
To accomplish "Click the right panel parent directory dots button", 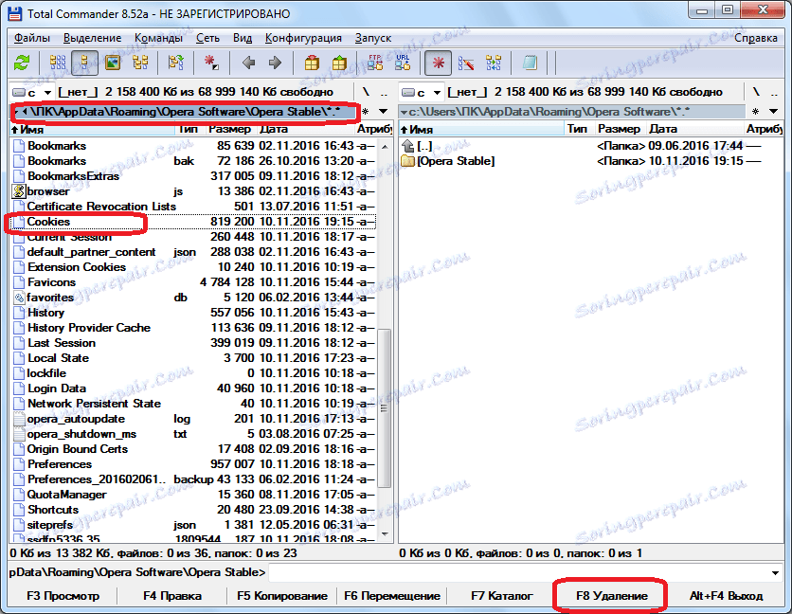I will pos(774,92).
